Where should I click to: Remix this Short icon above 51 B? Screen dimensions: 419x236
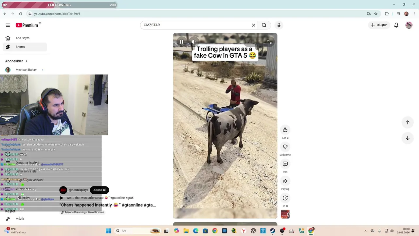click(285, 198)
